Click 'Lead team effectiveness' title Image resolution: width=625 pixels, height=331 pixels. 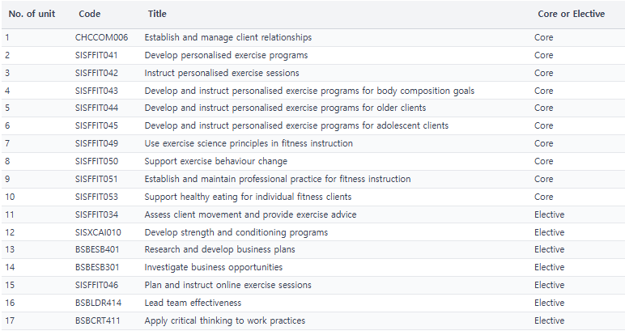[193, 303]
